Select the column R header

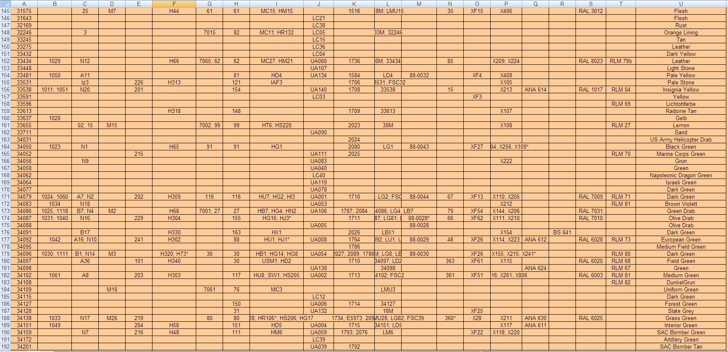tap(562, 4)
